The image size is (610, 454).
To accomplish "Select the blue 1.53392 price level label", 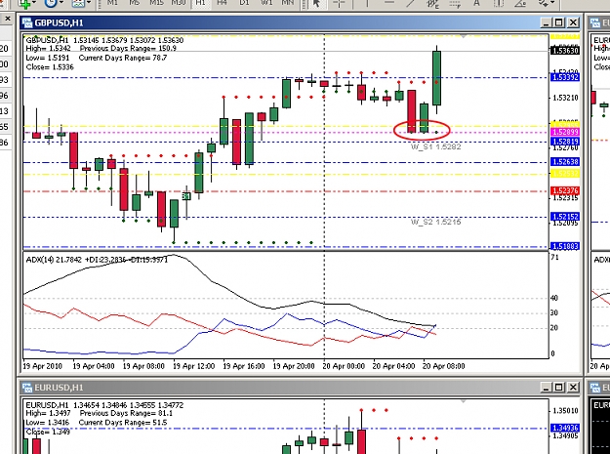I will [565, 77].
